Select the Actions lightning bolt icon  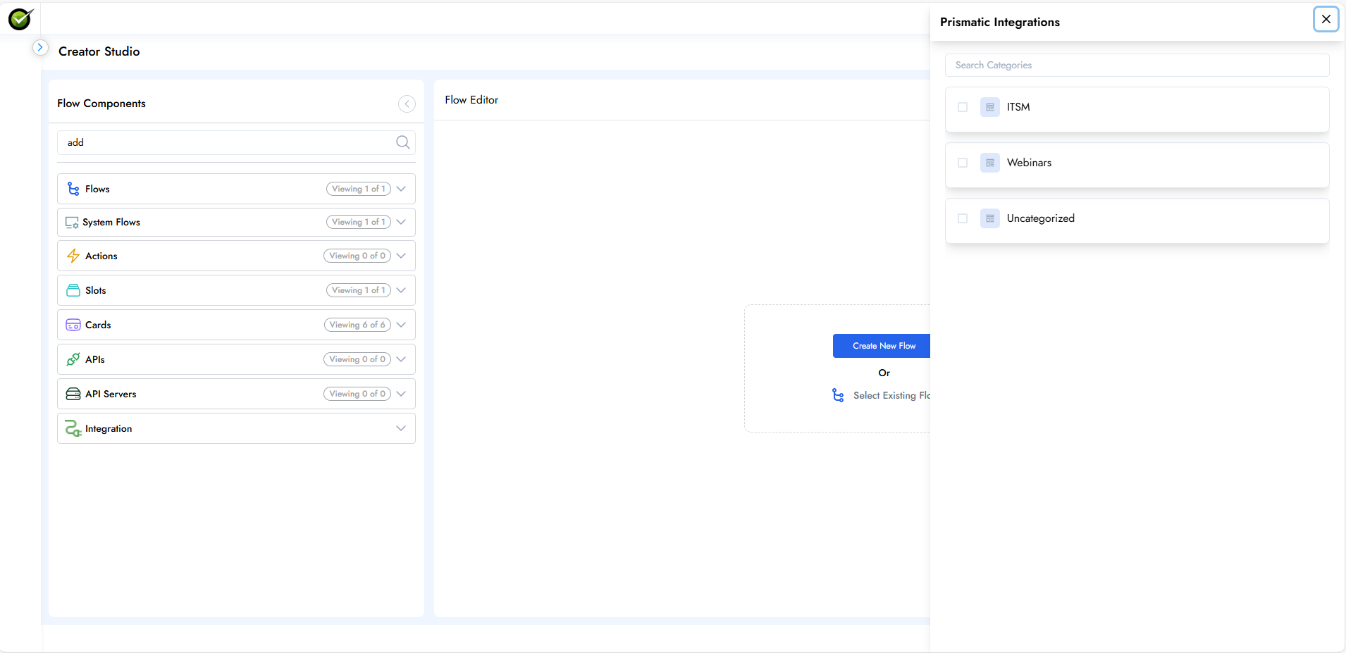pos(73,256)
